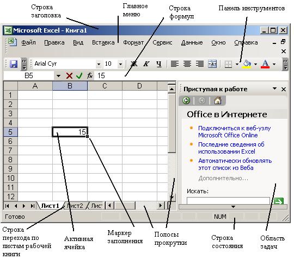Open the Формат menu
Viewport: 294px width, 260px height.
coord(133,43)
